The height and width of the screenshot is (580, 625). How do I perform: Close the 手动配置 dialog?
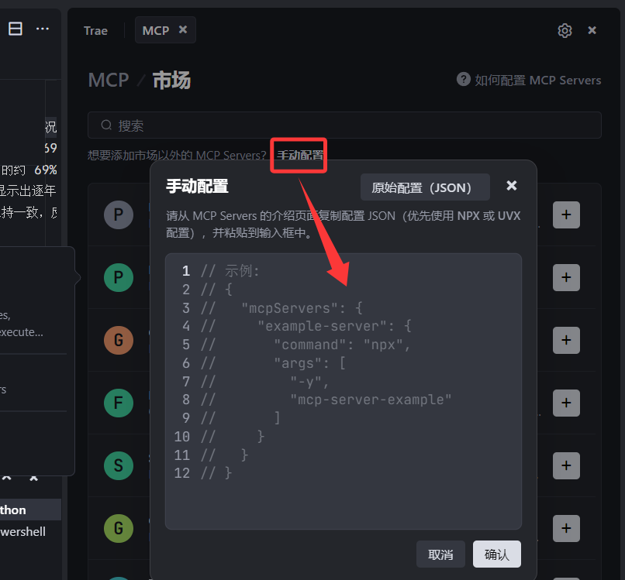click(x=512, y=186)
